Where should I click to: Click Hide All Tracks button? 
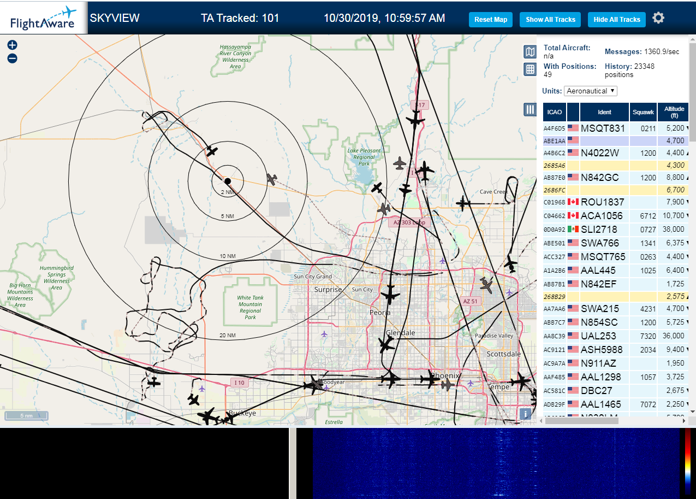[x=617, y=20]
